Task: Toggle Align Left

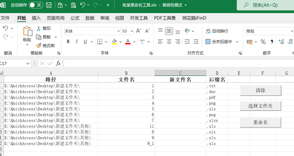Action: (x=160, y=42)
